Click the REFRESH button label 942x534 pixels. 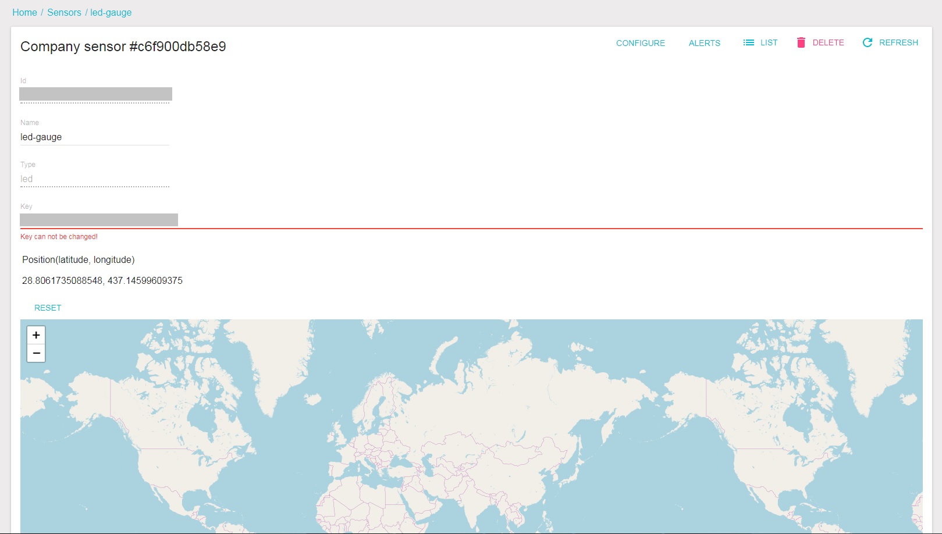(898, 42)
